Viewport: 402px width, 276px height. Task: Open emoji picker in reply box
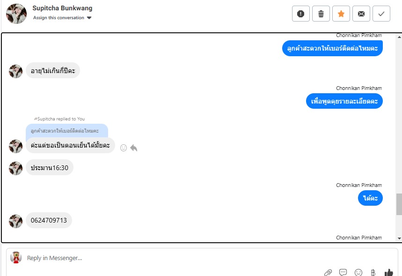(358, 272)
